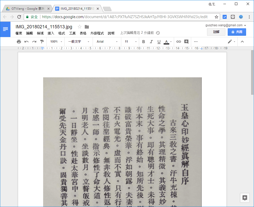The width and height of the screenshot is (254, 207).
Task: Change text color with the A swatch
Action: pyautogui.click(x=166, y=41)
